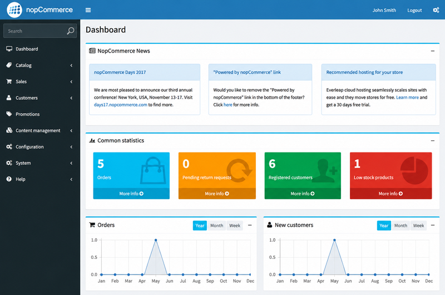Switch New customers chart to Month

tap(400, 226)
